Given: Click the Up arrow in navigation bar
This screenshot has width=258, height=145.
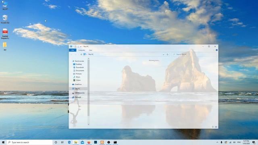Looking at the screenshot, I should tap(81, 54).
